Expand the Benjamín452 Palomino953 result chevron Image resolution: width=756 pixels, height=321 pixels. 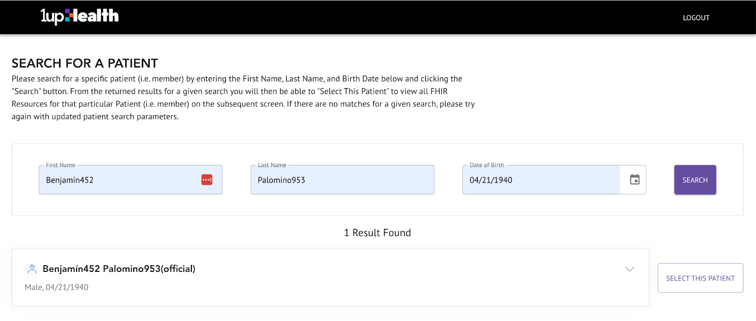(629, 269)
